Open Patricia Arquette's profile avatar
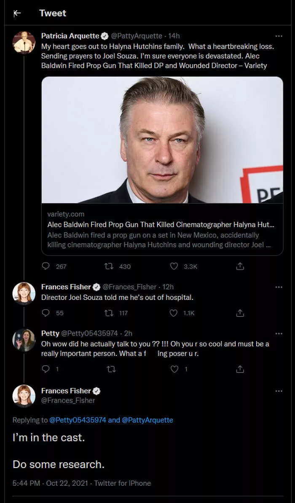The height and width of the screenshot is (503, 295). pyautogui.click(x=24, y=43)
